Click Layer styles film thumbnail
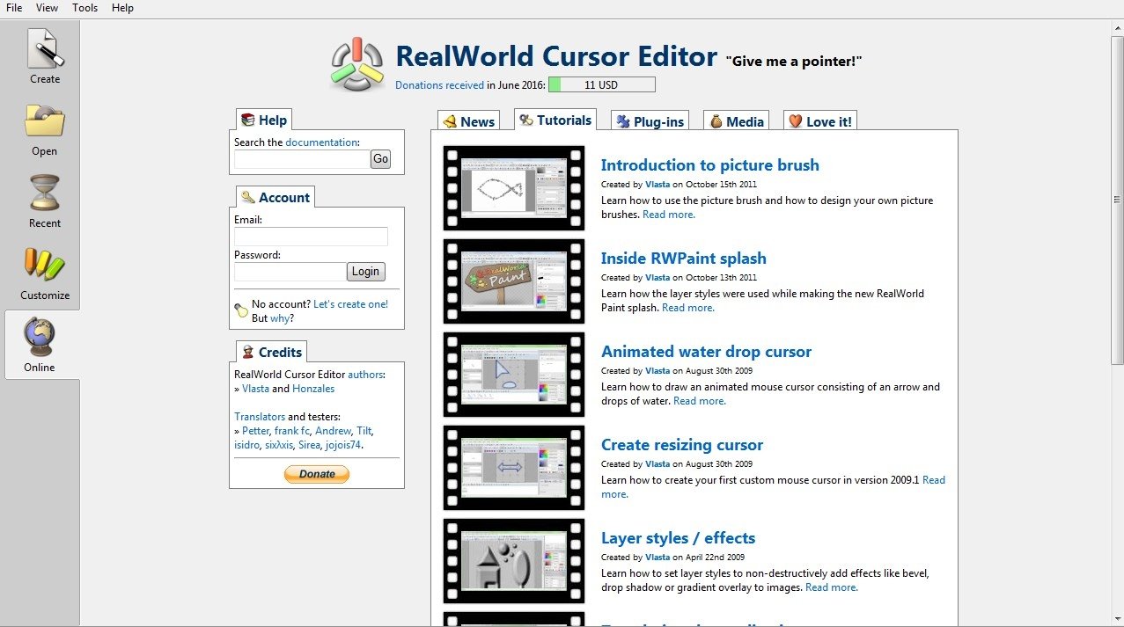1124x627 pixels. pos(514,561)
